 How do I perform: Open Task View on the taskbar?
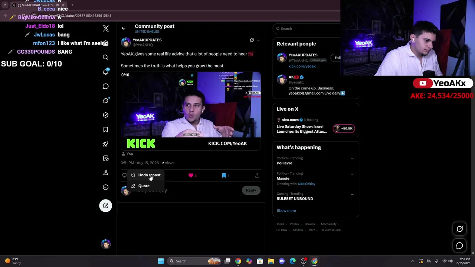[227, 261]
